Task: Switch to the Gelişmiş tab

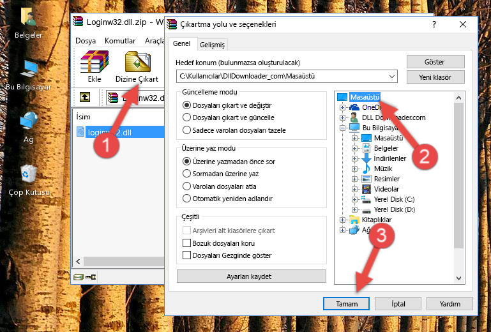Action: point(212,45)
